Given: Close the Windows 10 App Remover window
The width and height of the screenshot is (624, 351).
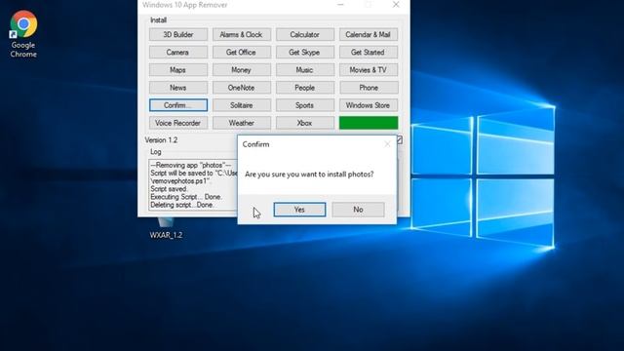Looking at the screenshot, I should click(x=396, y=5).
